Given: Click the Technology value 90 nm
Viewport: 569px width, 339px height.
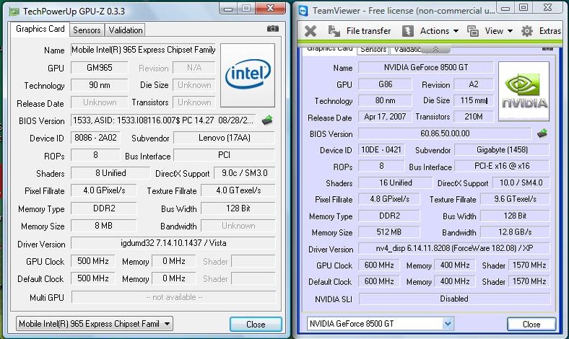Looking at the screenshot, I should (100, 85).
